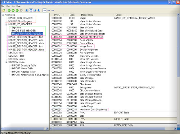Collapse the IMAGE_NT_HEADERS tree node

point(6,24)
